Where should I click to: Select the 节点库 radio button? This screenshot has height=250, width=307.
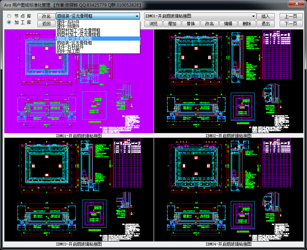[9, 16]
